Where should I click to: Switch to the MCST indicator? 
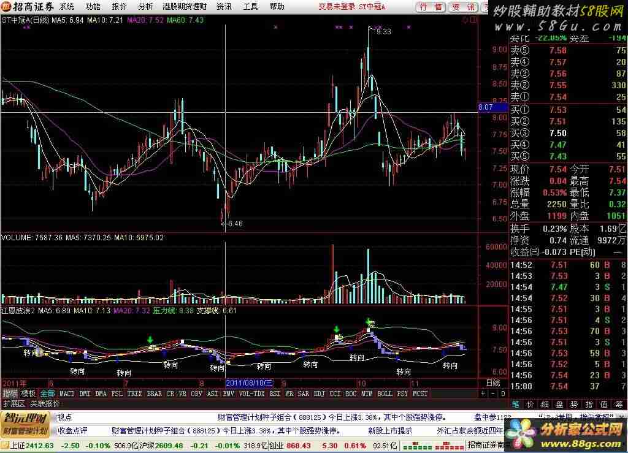coord(420,394)
